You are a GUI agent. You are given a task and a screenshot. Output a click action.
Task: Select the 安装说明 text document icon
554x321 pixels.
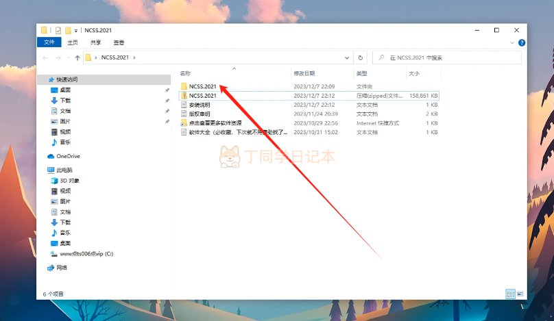pyautogui.click(x=184, y=105)
